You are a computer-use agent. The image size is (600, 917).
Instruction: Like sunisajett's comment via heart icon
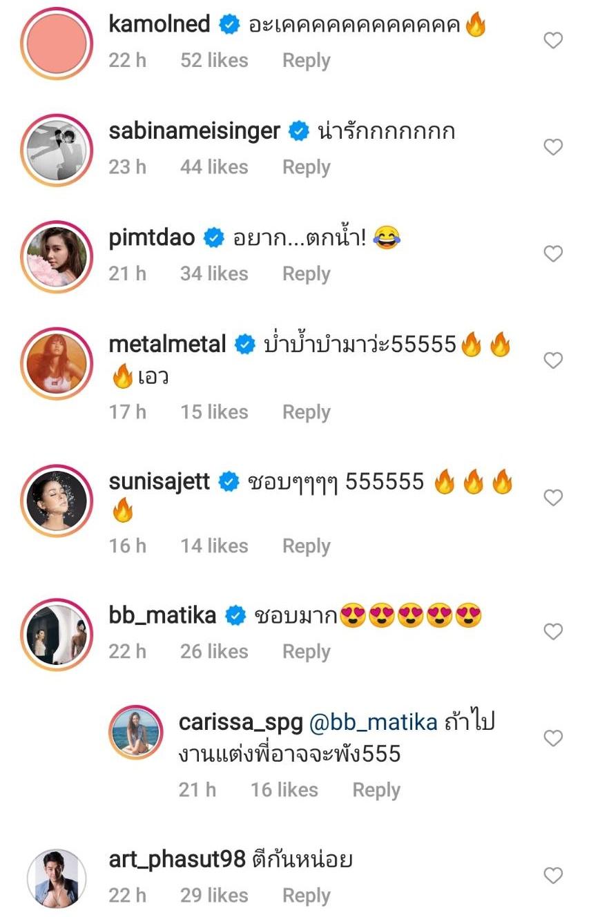[x=553, y=498]
